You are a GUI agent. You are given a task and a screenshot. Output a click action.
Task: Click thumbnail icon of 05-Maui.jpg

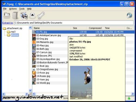(x=34, y=45)
